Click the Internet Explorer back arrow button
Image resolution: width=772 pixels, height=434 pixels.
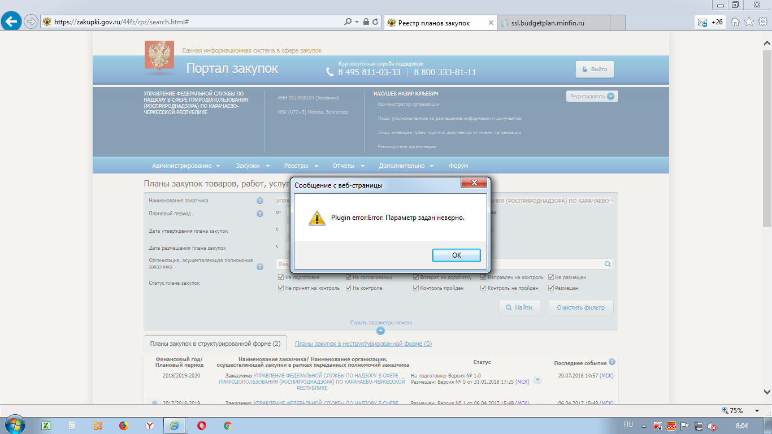[11, 21]
